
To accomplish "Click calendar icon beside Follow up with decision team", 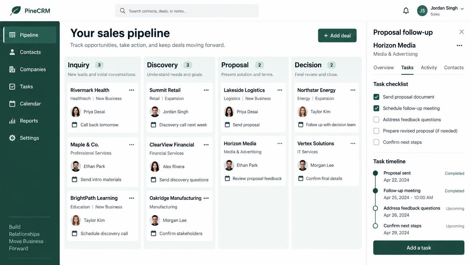I will (x=301, y=124).
